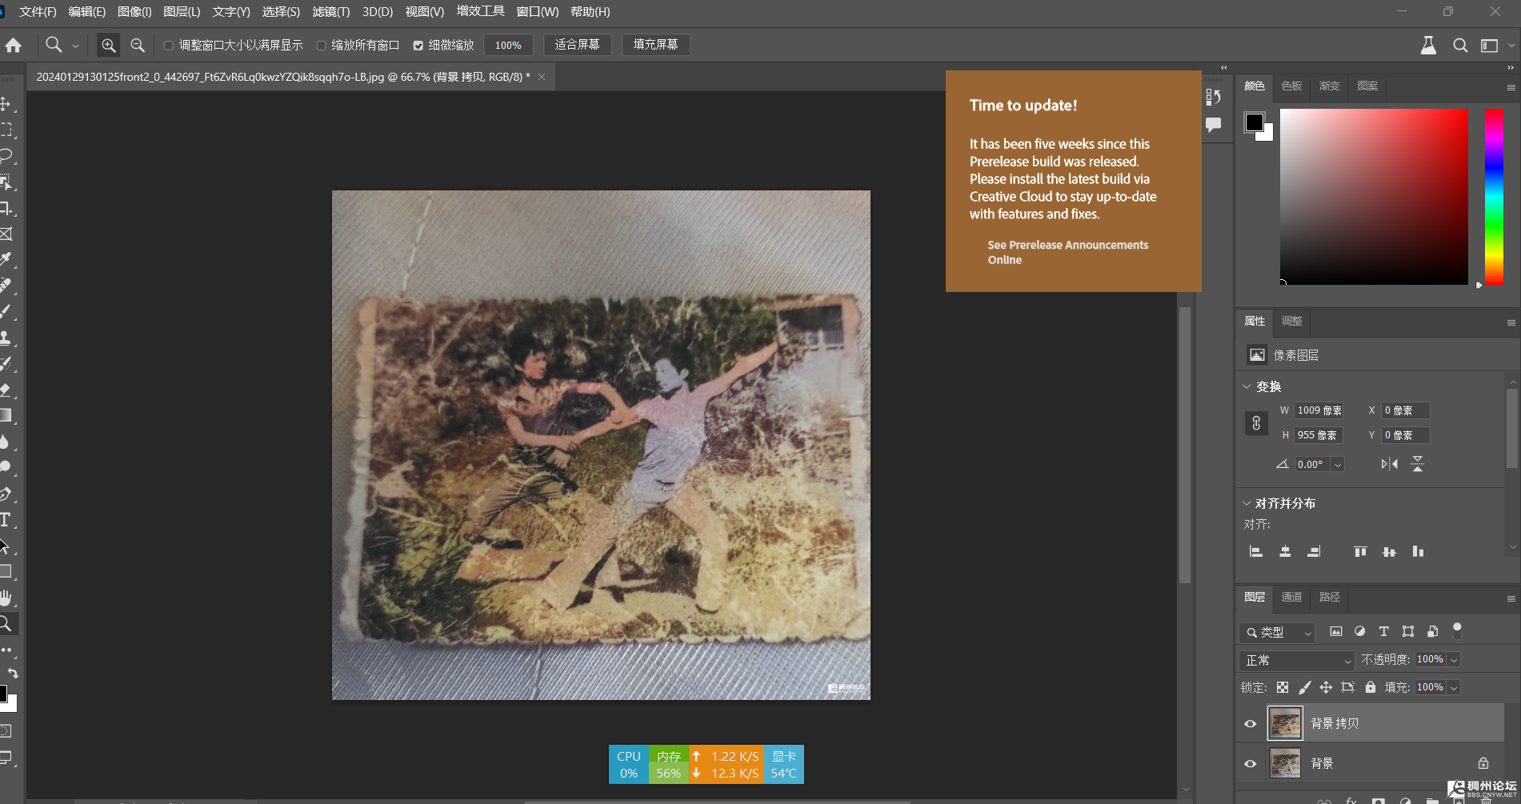The image size is (1521, 804).
Task: Toggle type layer filter in Layers panel
Action: pos(1383,632)
